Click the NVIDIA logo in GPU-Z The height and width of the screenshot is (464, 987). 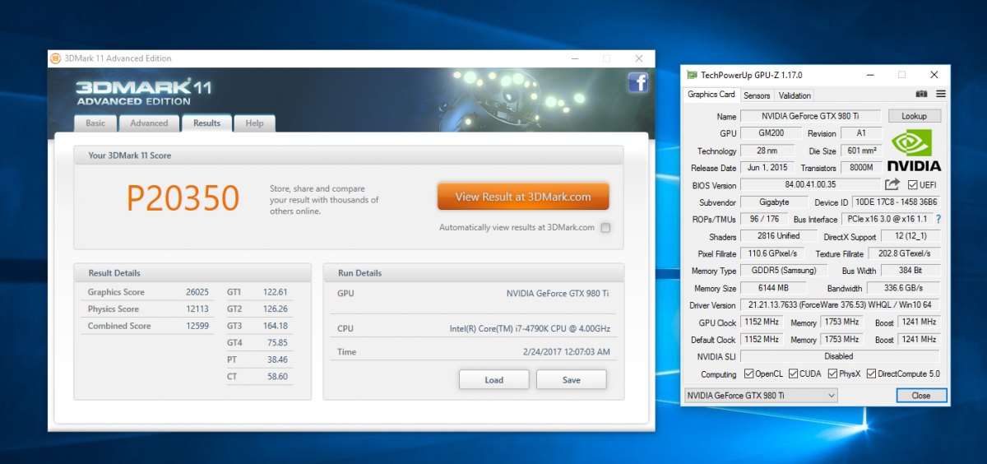click(914, 149)
